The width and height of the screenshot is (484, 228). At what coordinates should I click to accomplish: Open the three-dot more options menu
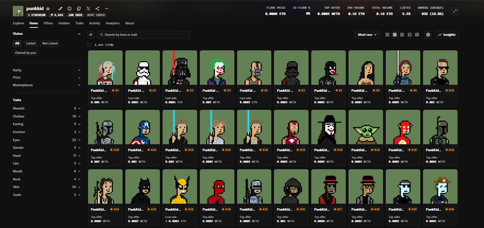point(107,8)
